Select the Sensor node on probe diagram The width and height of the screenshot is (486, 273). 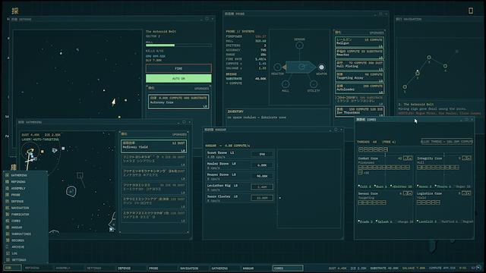pyautogui.click(x=299, y=45)
